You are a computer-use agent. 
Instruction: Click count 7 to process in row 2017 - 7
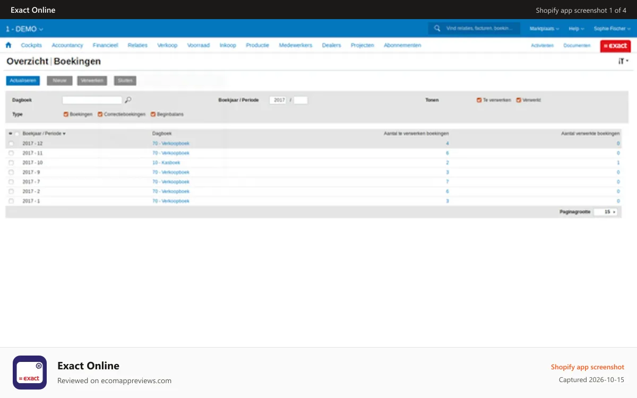pyautogui.click(x=447, y=182)
